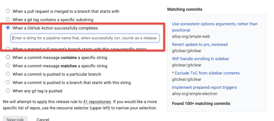This screenshot has height=121, width=274.
Task: Pick 'commit is pushed to a particular branch'
Action: (x=8, y=74)
